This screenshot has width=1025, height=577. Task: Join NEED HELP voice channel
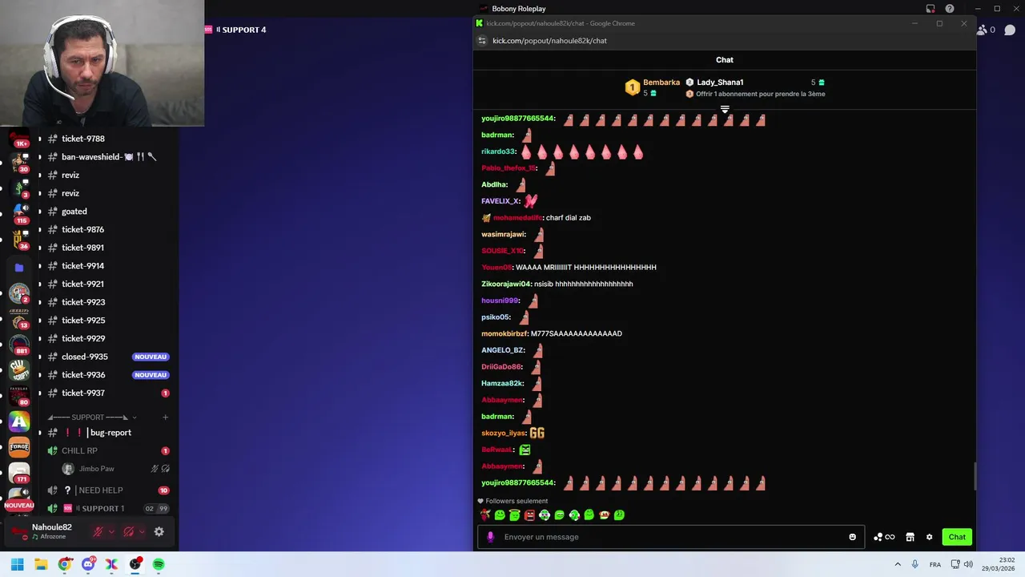[108, 490]
